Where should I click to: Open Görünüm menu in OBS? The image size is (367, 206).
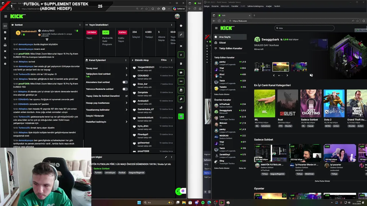click(x=225, y=6)
